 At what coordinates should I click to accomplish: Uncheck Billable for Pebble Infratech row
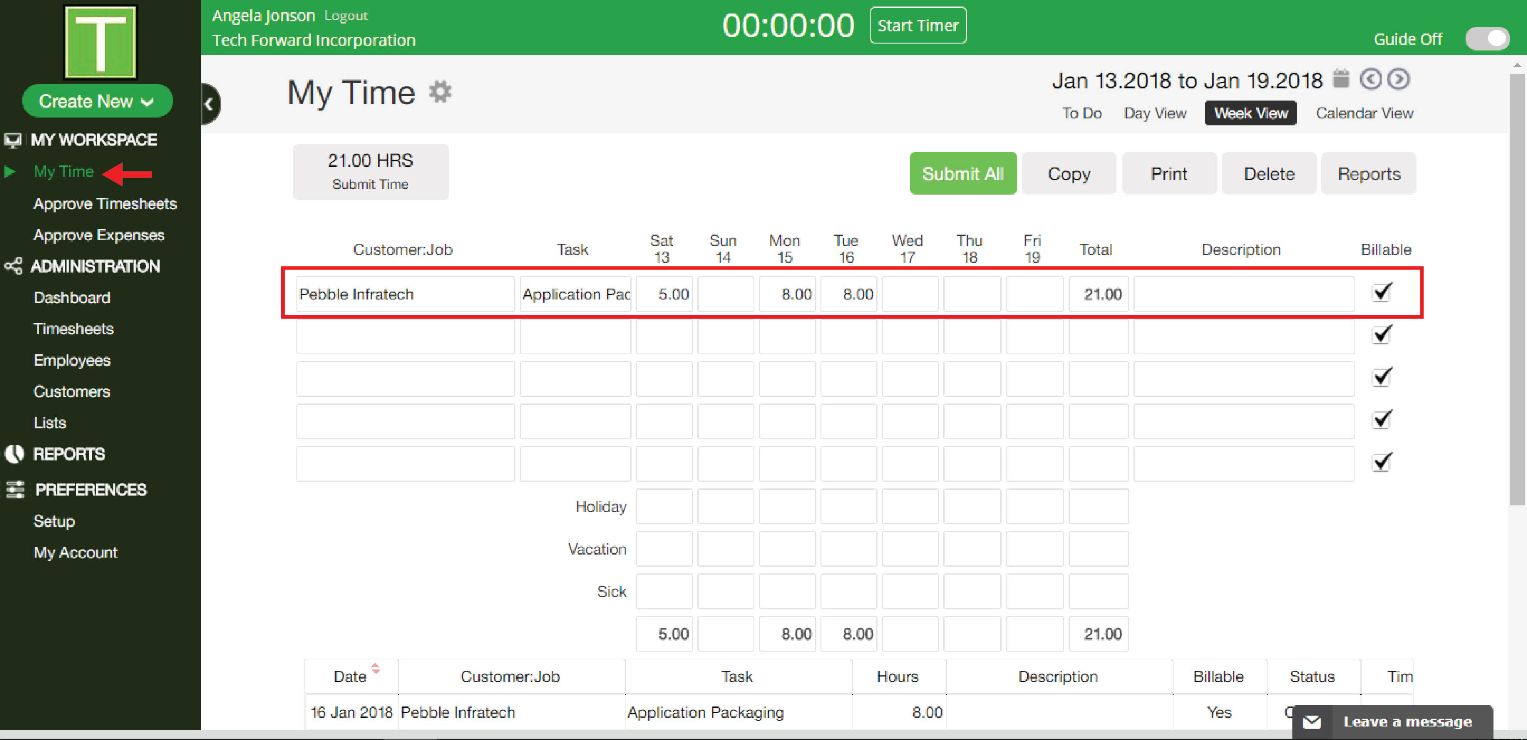[1382, 293]
